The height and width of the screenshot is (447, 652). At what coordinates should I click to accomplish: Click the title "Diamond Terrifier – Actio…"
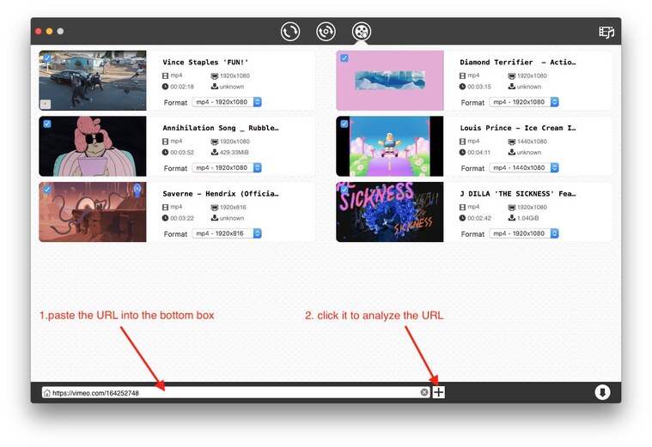[x=518, y=63]
